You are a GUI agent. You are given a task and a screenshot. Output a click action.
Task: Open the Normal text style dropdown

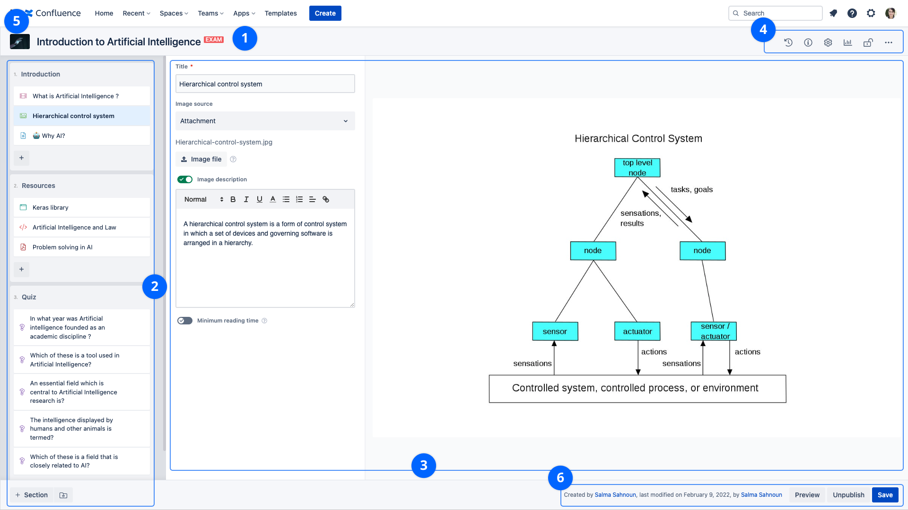click(x=203, y=199)
